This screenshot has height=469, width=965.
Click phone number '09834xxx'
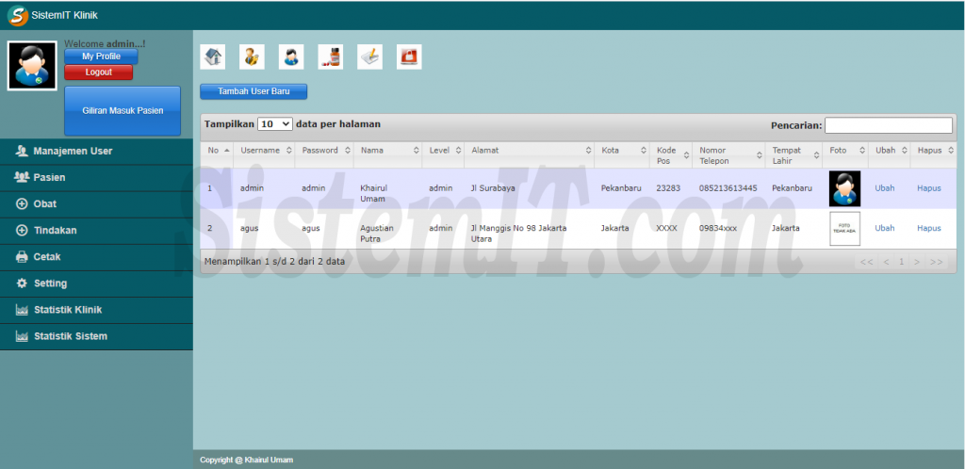718,228
